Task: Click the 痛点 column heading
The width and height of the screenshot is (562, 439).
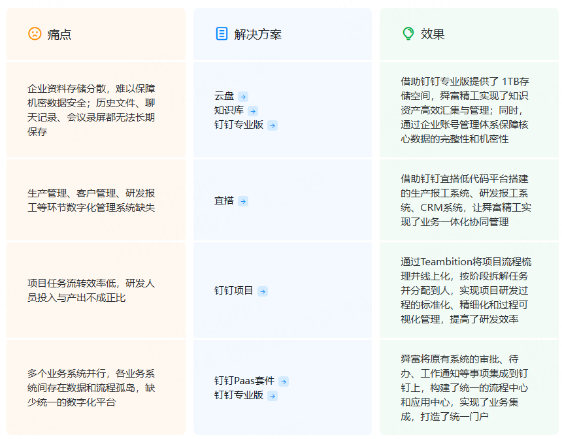Action: tap(59, 35)
